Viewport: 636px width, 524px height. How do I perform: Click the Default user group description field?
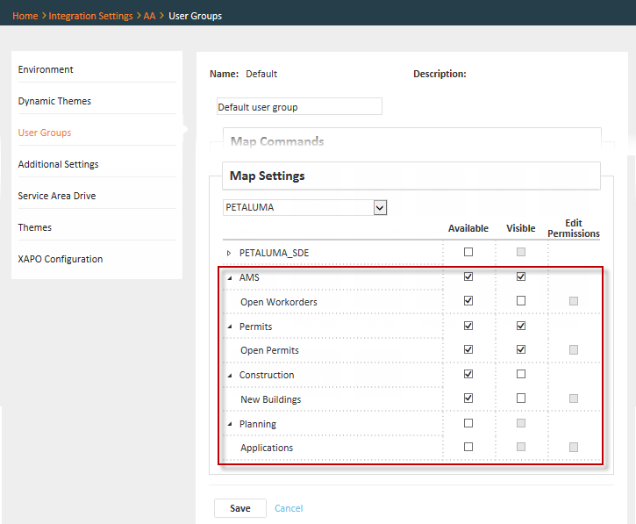[299, 107]
